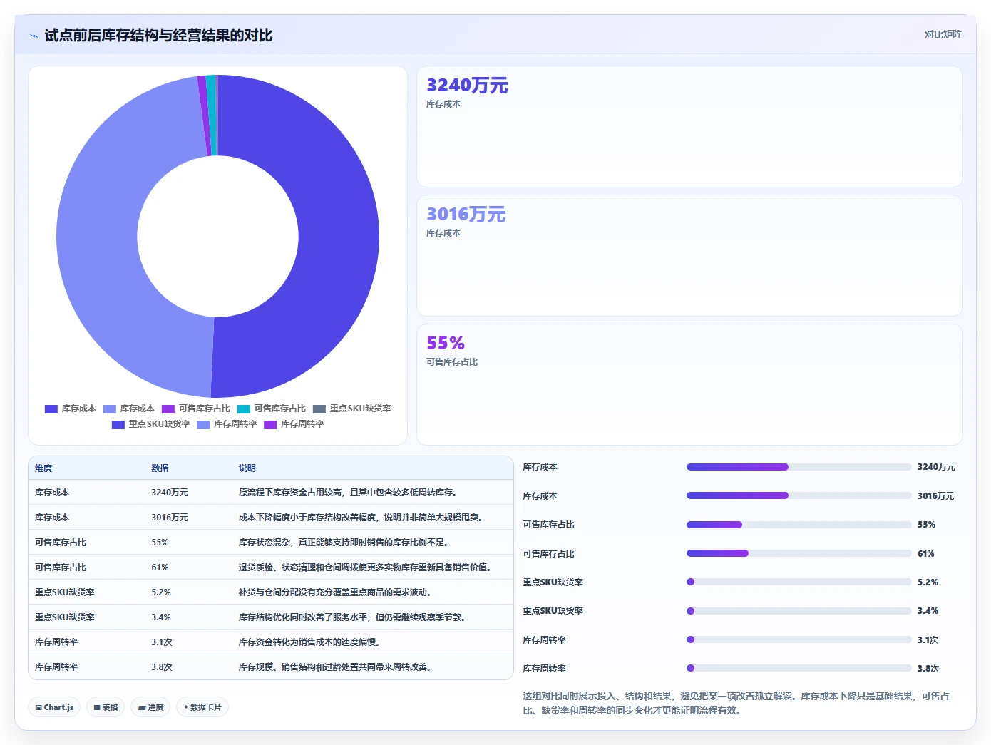
Task: Click the 进度 chip
Action: point(150,707)
